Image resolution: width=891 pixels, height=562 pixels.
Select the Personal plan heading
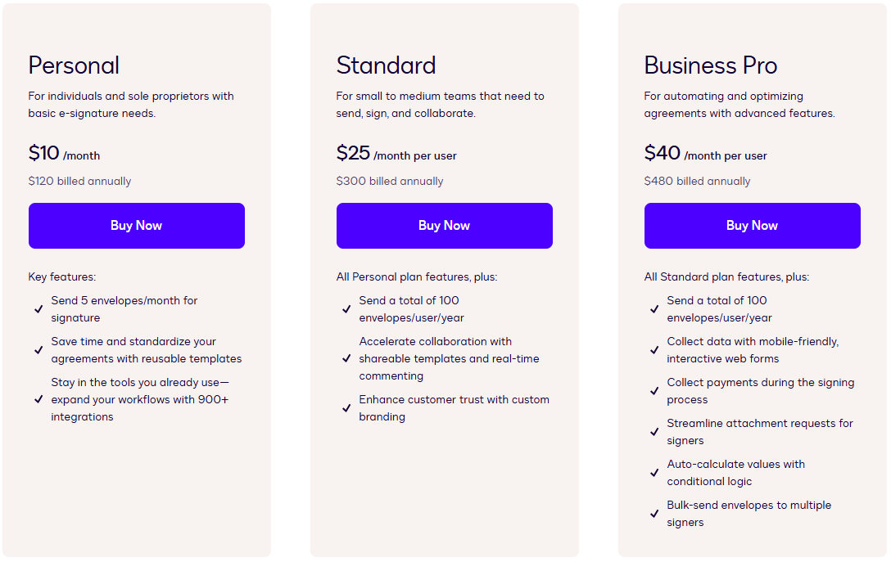[74, 65]
